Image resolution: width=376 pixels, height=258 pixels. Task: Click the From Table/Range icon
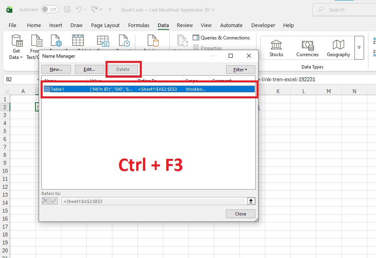78,40
